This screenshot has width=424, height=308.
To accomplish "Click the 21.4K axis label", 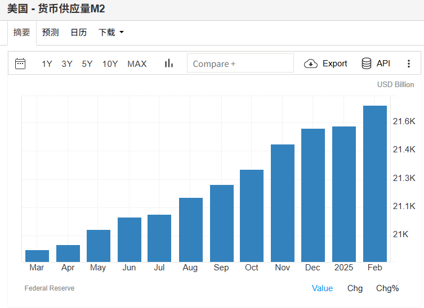I will (x=404, y=150).
